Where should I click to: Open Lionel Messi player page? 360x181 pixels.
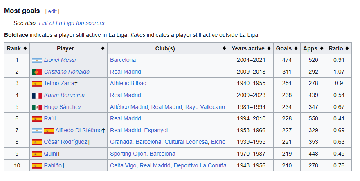click(60, 60)
